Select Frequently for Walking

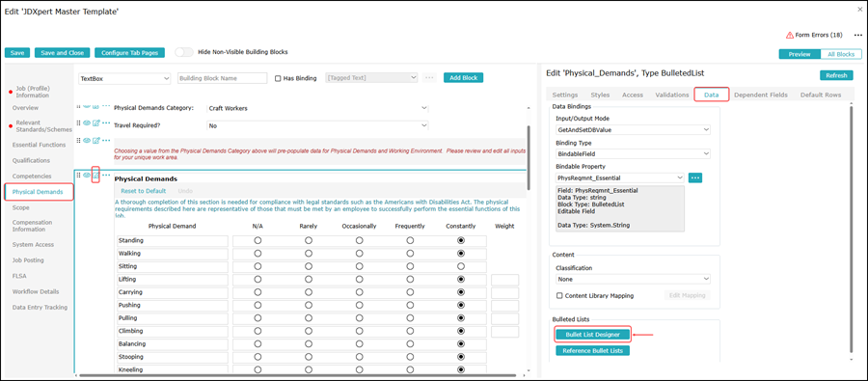410,254
